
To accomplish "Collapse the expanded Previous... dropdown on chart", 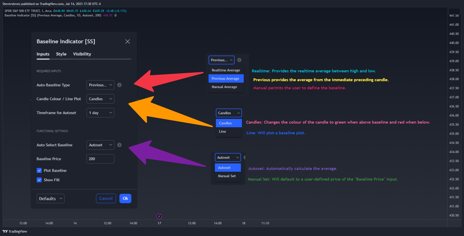I will 222,60.
